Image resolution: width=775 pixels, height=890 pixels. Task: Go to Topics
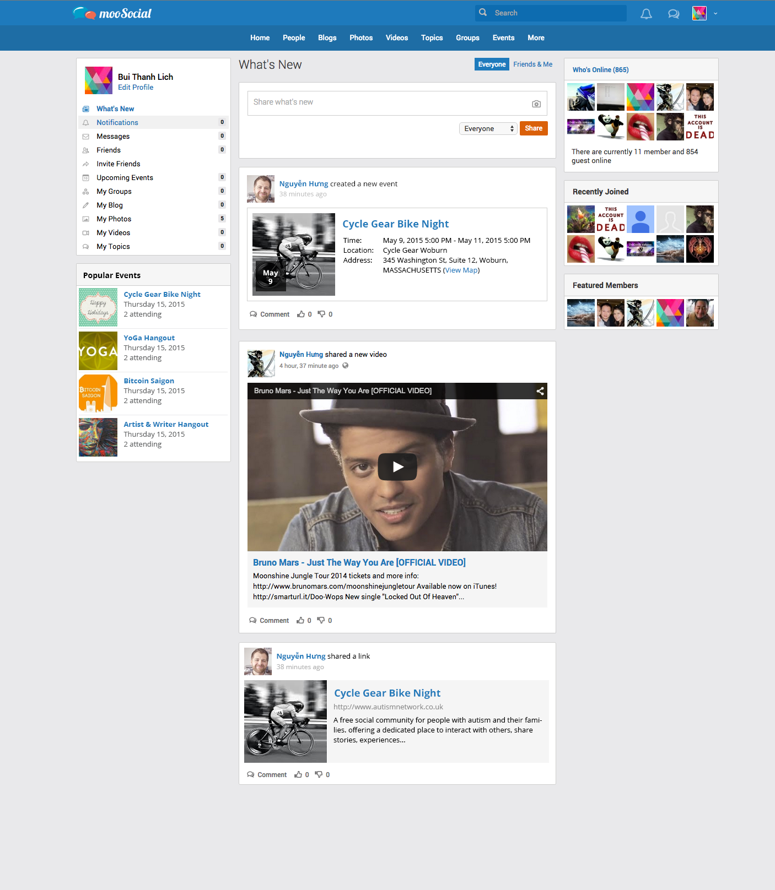[432, 38]
